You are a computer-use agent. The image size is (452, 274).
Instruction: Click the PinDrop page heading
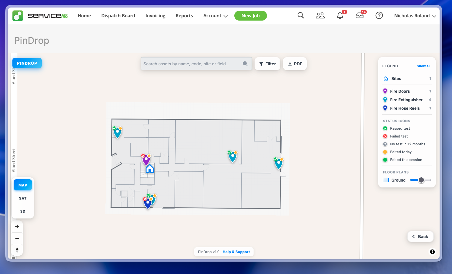32,41
